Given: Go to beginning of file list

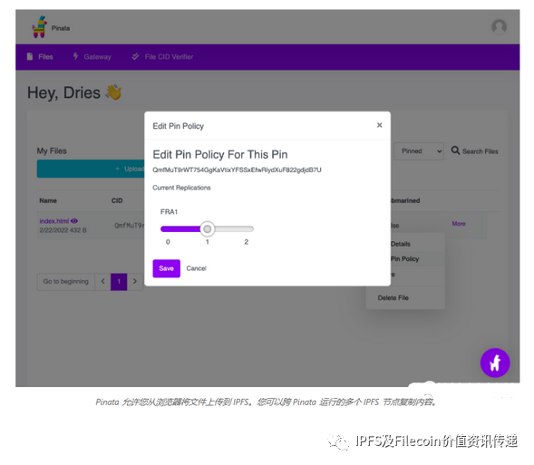Looking at the screenshot, I should [x=65, y=282].
